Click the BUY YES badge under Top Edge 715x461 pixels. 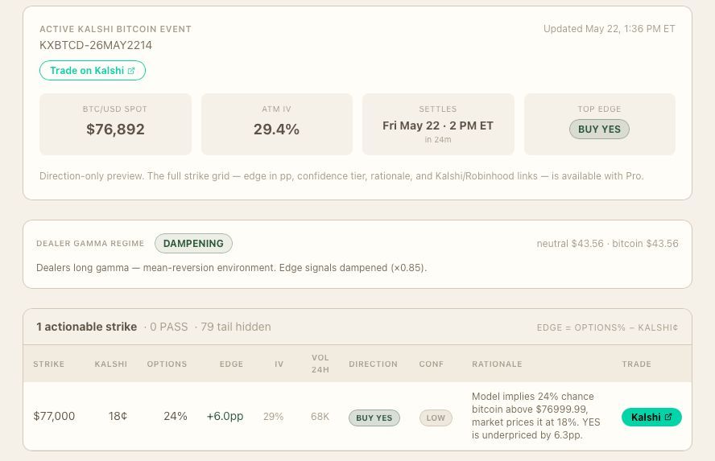(x=599, y=130)
